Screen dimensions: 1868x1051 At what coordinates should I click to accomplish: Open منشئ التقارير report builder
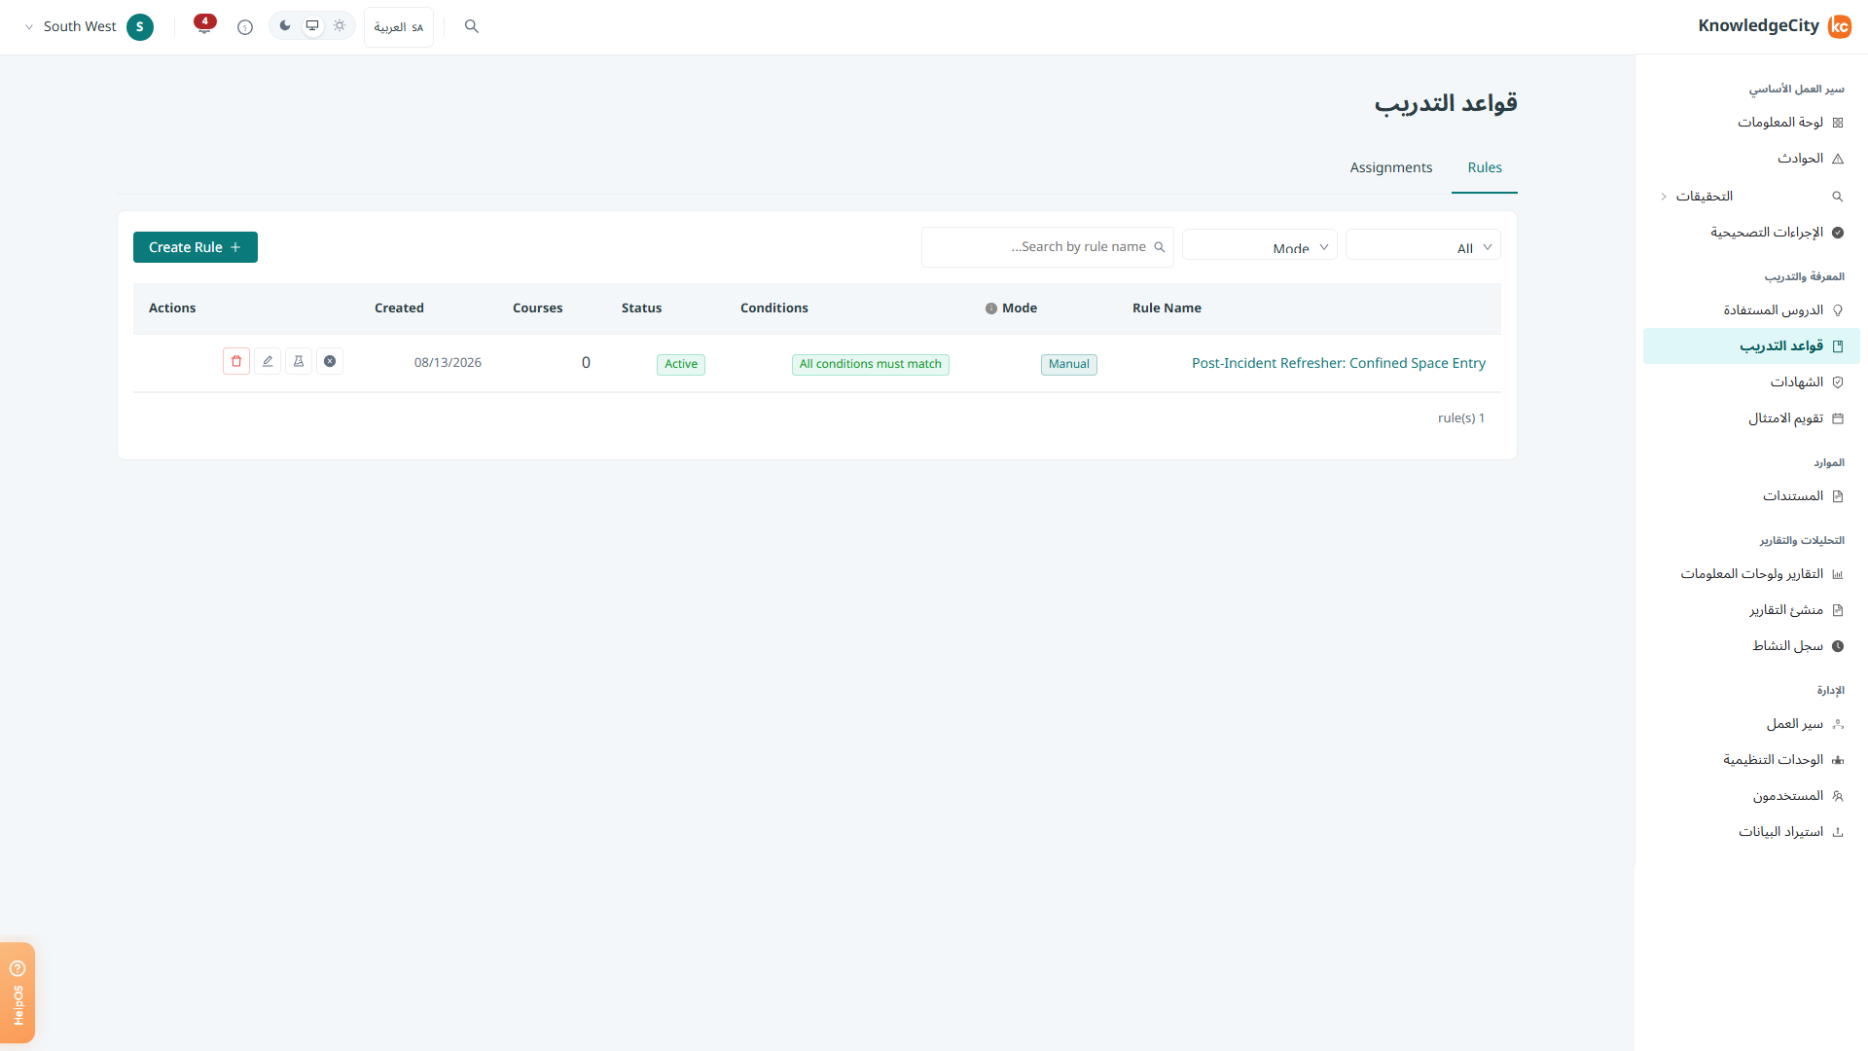pos(1751,610)
